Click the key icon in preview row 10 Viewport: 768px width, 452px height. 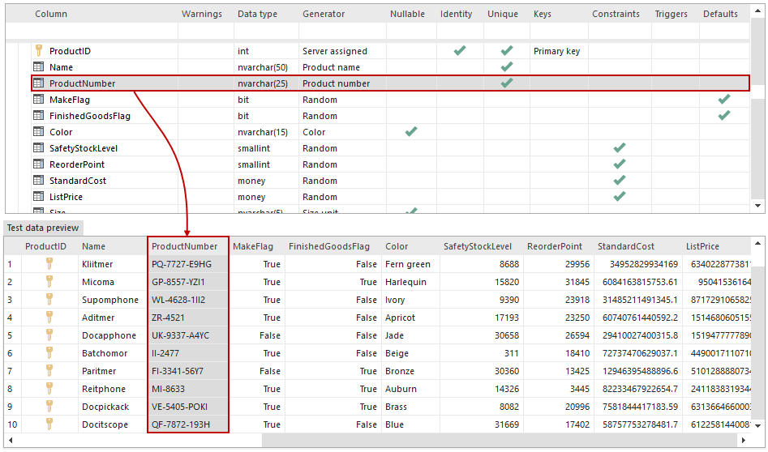click(49, 424)
